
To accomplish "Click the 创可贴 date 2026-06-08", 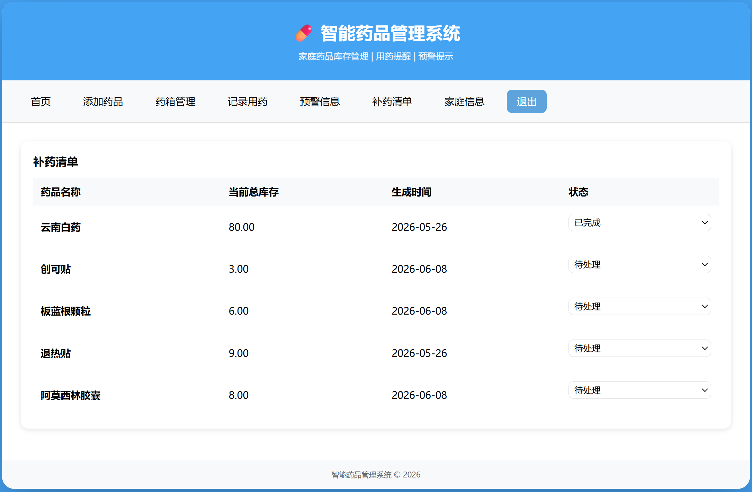I will click(419, 269).
